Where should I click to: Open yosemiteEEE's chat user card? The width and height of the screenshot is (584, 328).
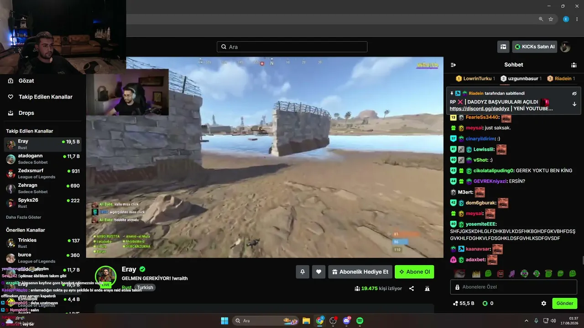[x=481, y=224]
